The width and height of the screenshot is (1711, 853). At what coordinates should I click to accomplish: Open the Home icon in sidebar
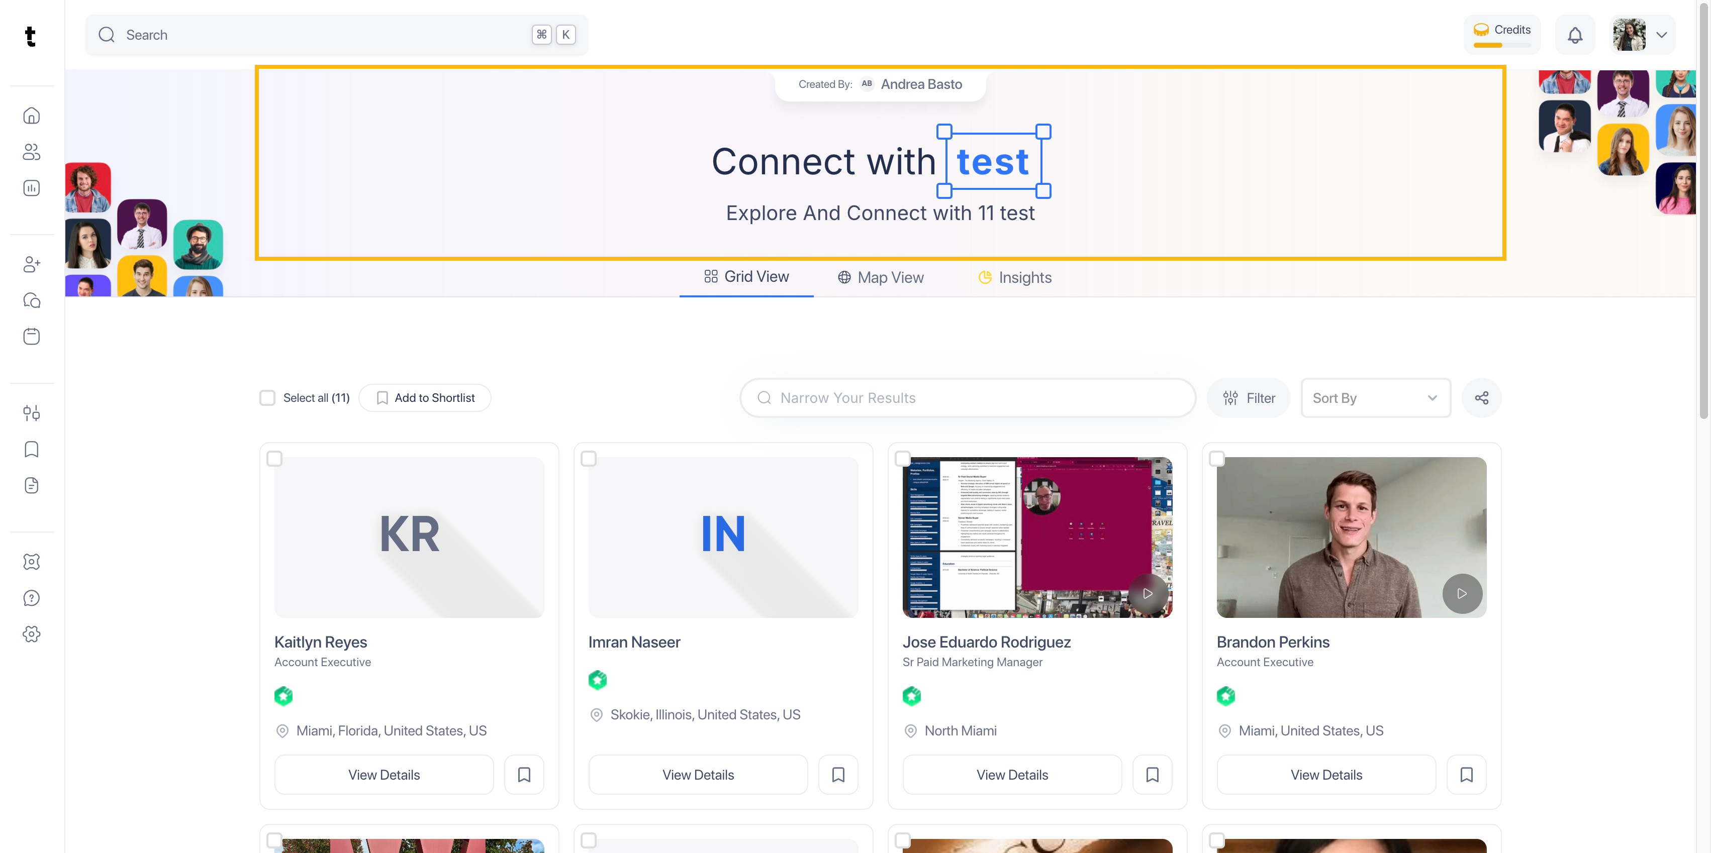point(31,116)
